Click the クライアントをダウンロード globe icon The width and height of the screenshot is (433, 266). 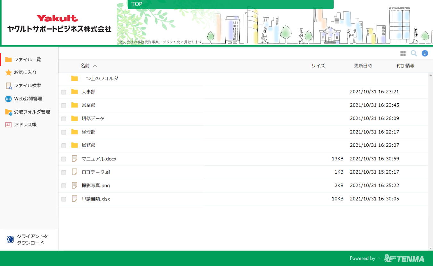10,239
